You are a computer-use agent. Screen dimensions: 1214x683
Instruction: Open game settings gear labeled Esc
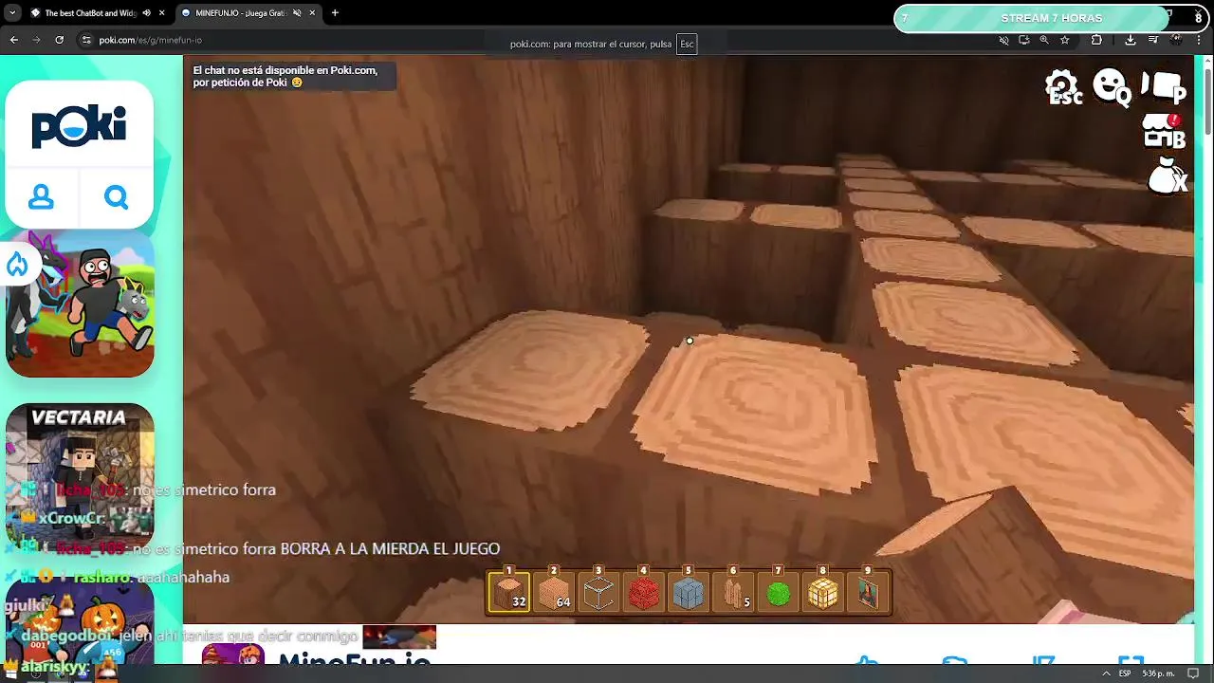tap(1063, 88)
